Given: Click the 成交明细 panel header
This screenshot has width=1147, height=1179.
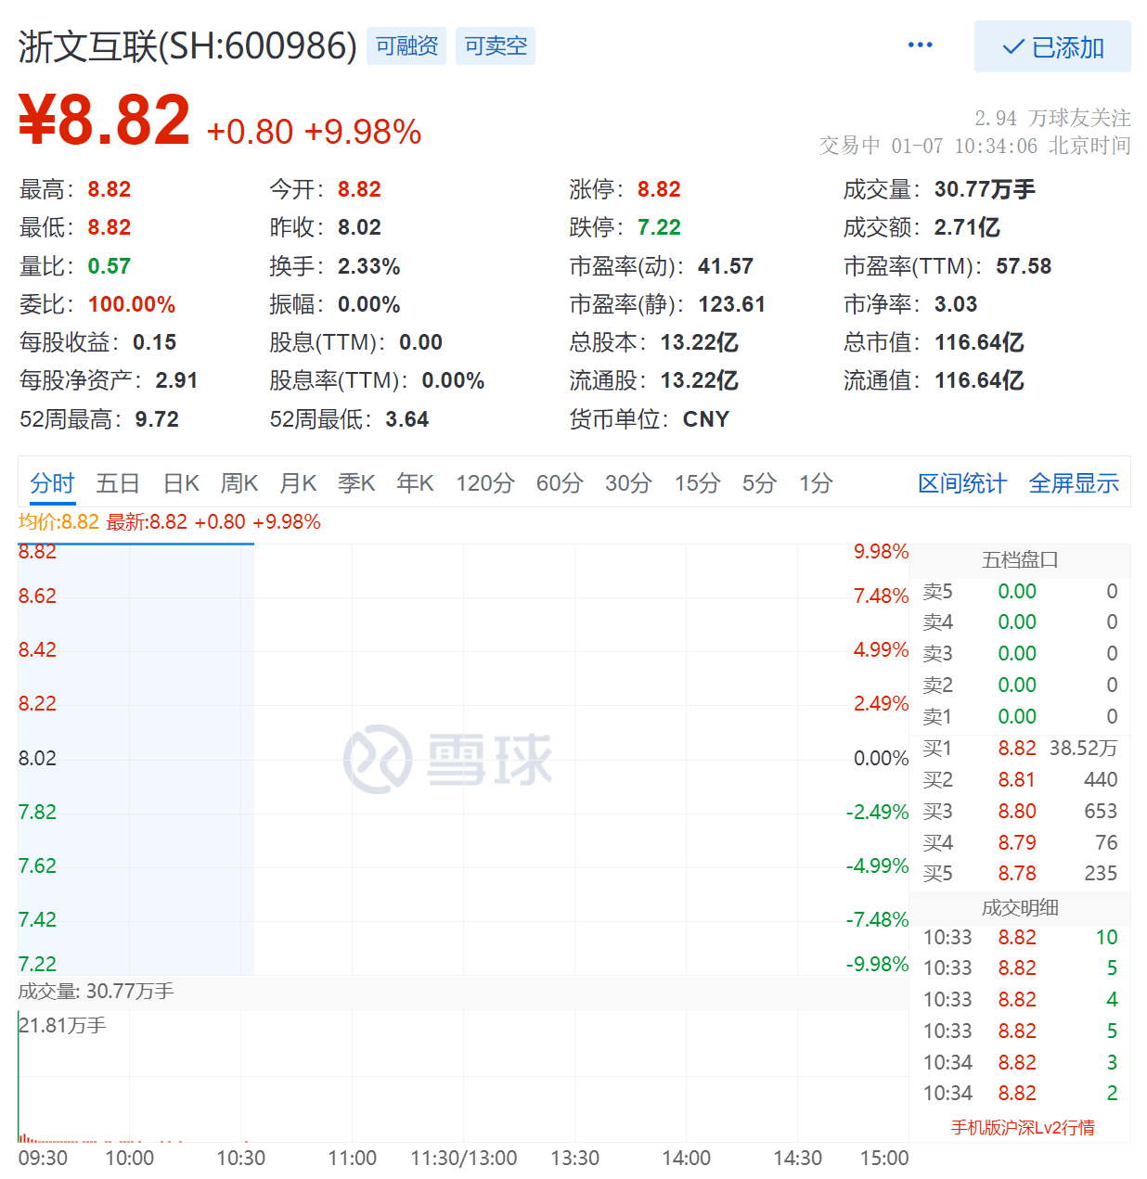Looking at the screenshot, I should tap(1020, 907).
